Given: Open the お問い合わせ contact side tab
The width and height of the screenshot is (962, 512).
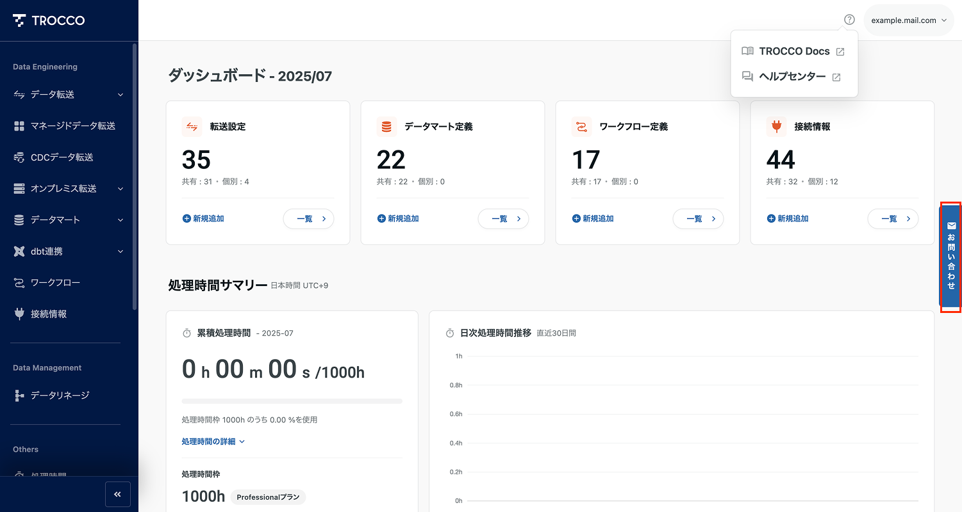Looking at the screenshot, I should [x=951, y=257].
